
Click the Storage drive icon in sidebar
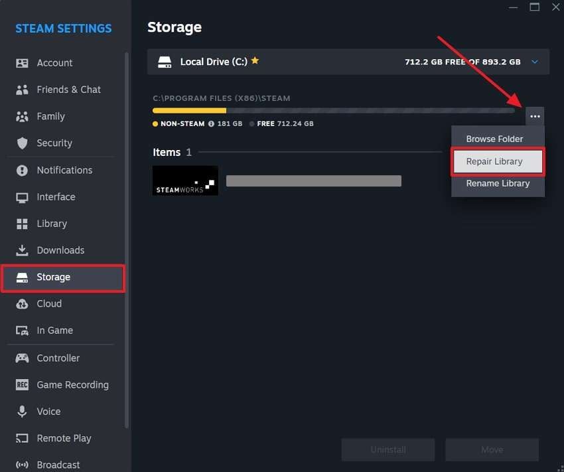(22, 277)
